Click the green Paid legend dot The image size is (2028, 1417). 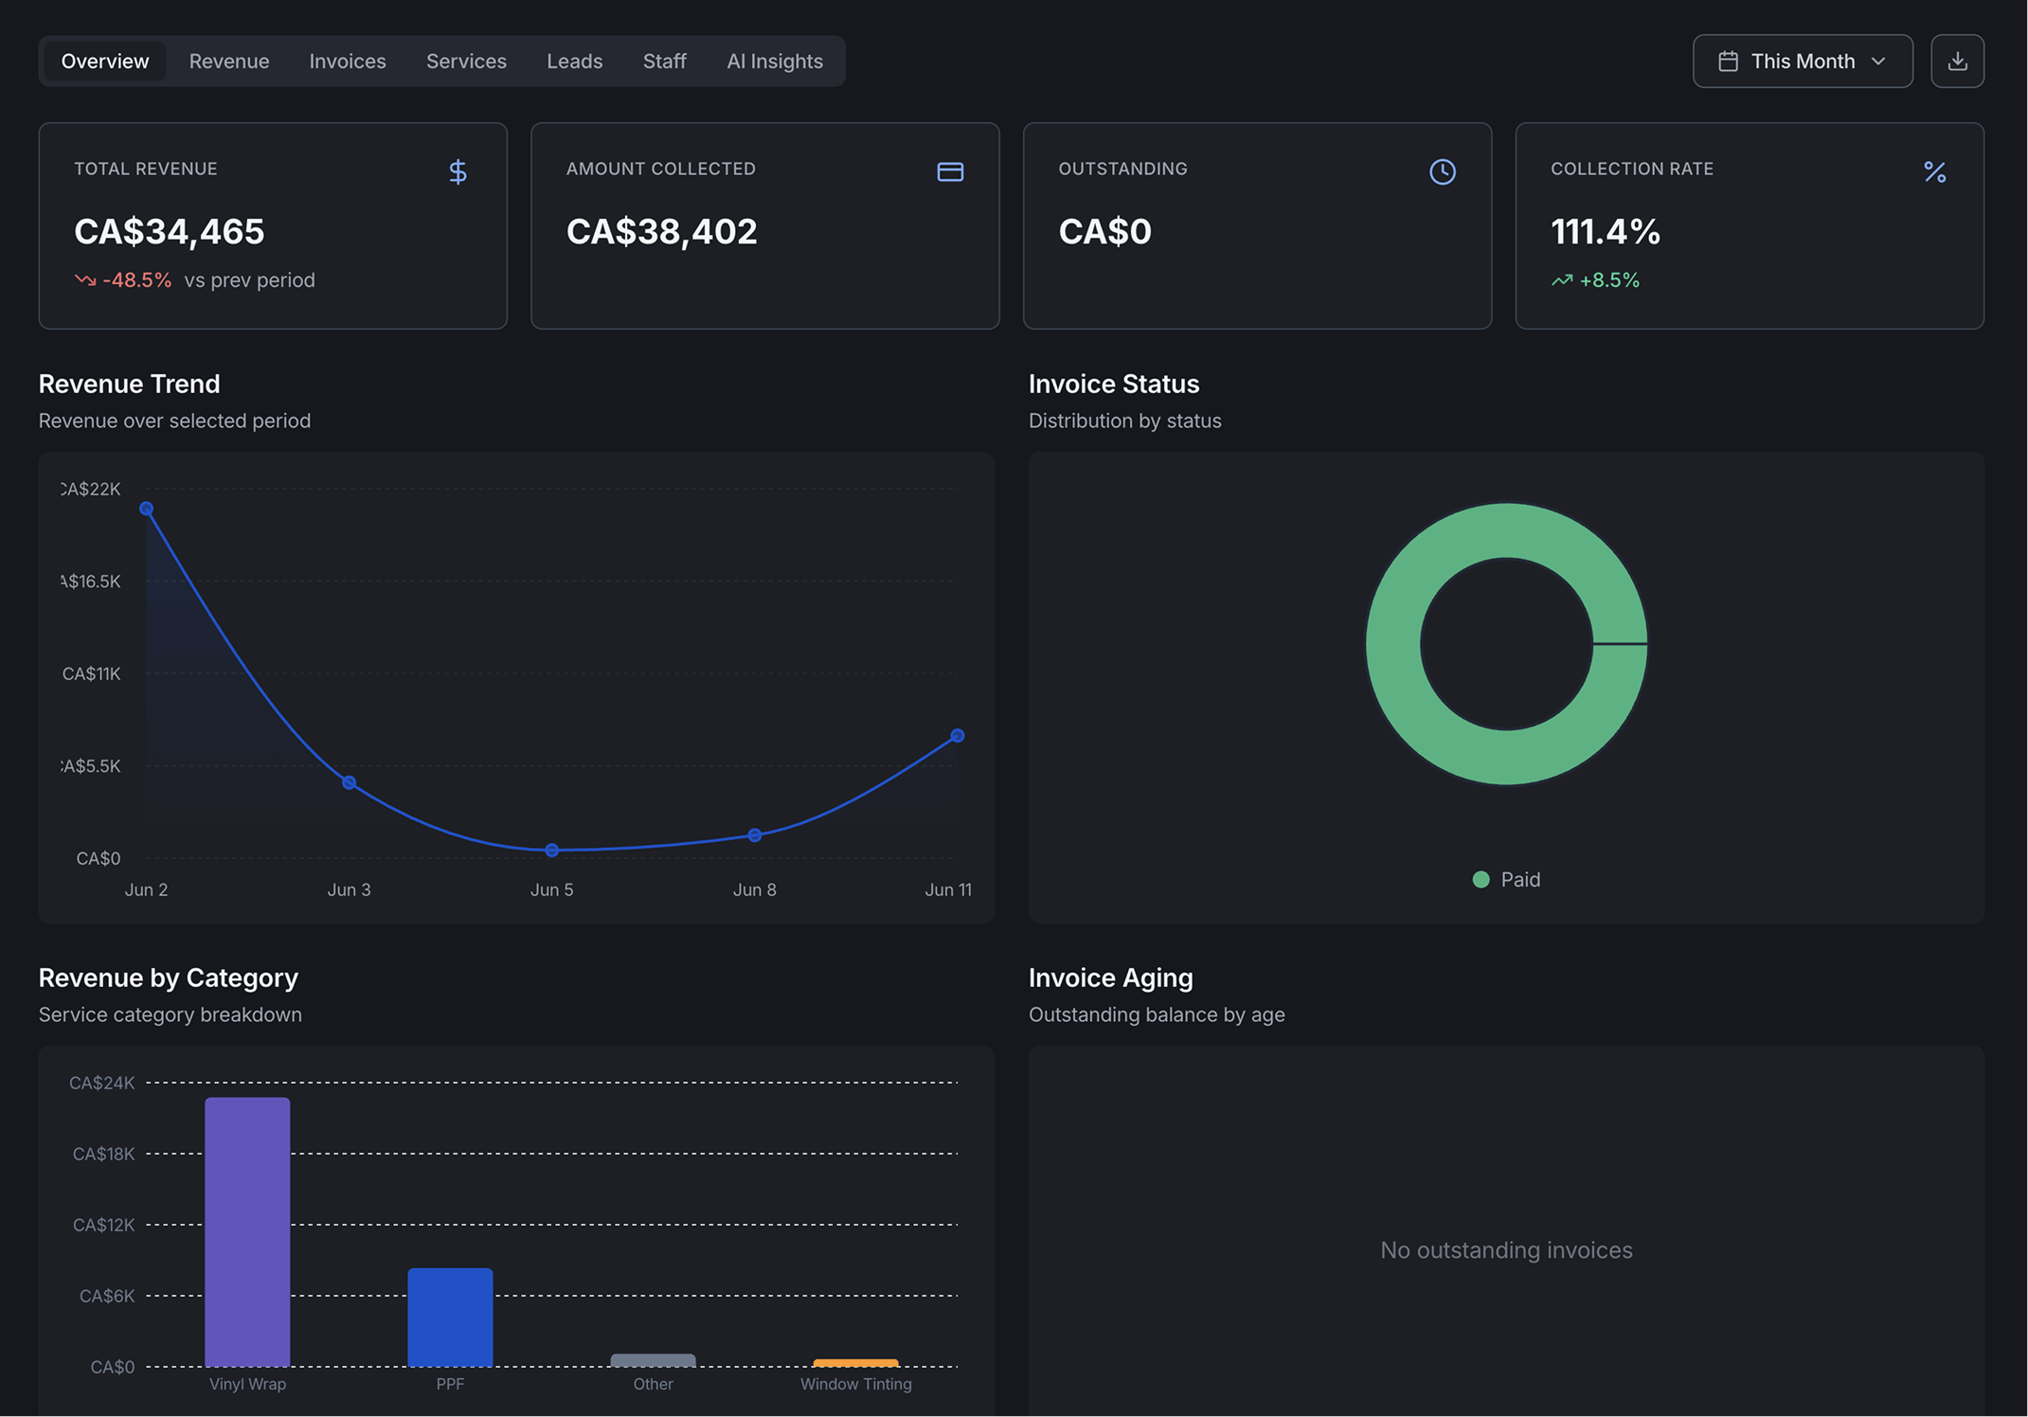pos(1481,880)
